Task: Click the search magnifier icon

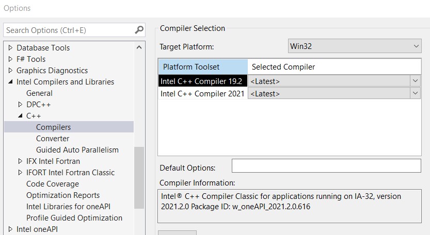Action: (139, 30)
